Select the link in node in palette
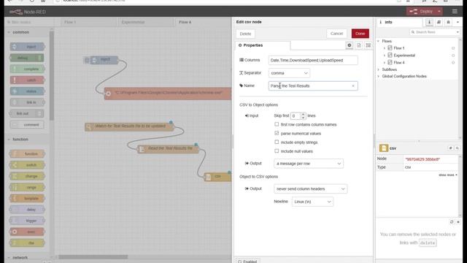Image resolution: width=467 pixels, height=263 pixels. [28, 102]
